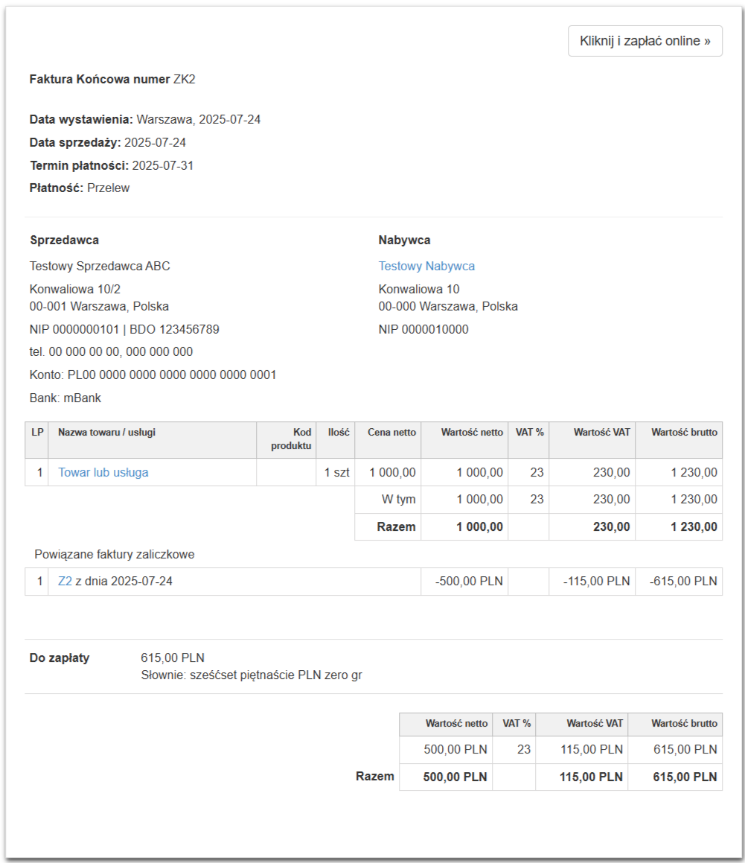Image resolution: width=745 pixels, height=863 pixels.
Task: Open the 'Towar lub usługa' product link
Action: click(x=103, y=472)
